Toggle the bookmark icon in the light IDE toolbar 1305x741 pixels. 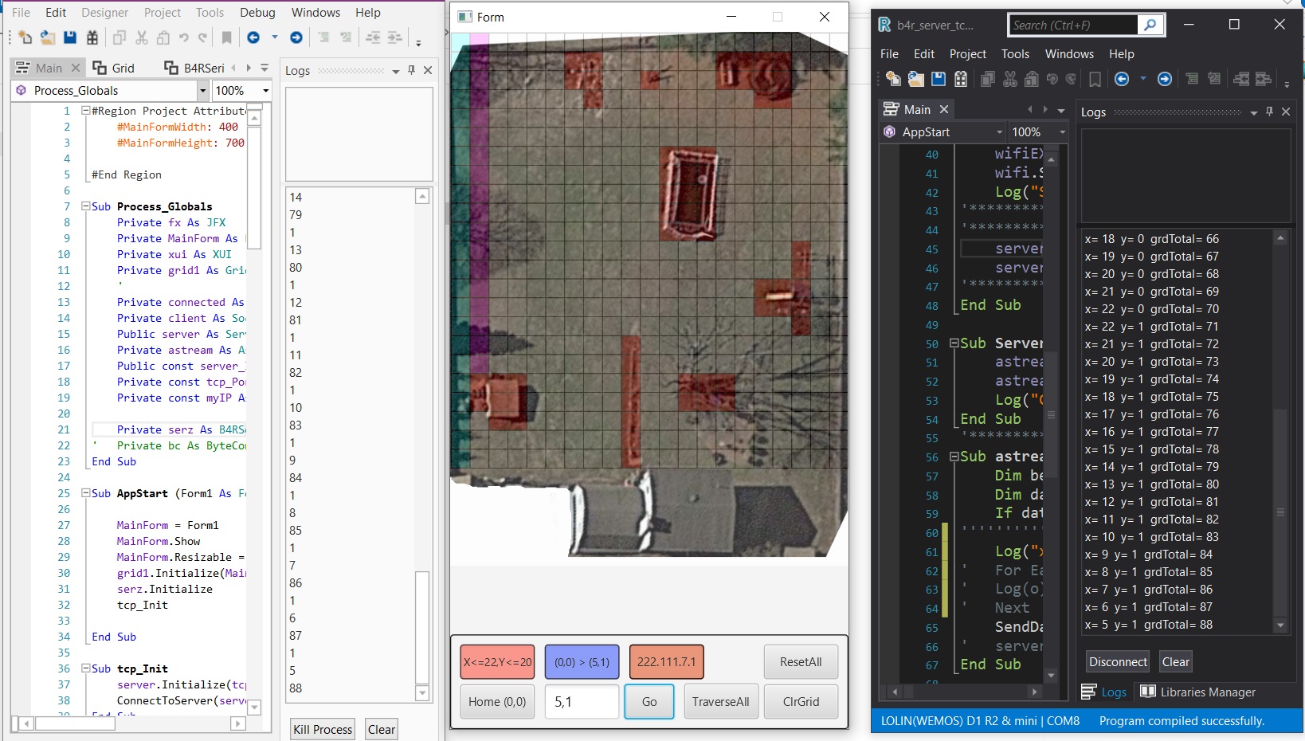pyautogui.click(x=226, y=37)
